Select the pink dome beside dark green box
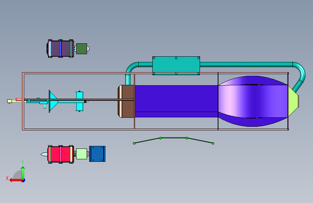313x203 pixels. pyautogui.click(x=88, y=48)
